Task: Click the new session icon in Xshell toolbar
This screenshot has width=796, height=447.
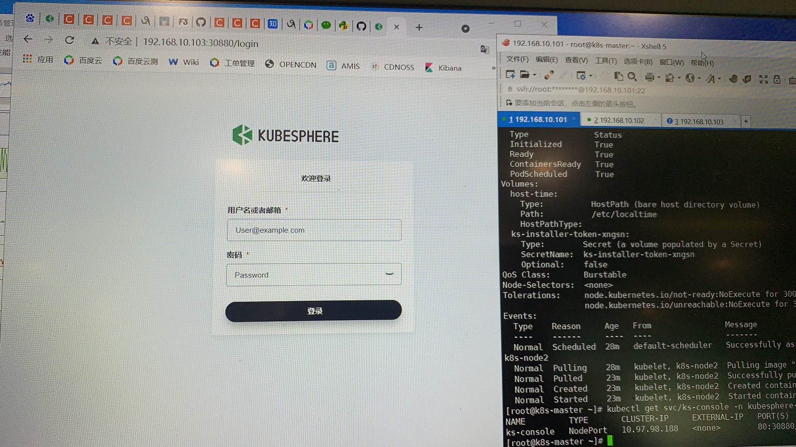Action: (x=510, y=75)
